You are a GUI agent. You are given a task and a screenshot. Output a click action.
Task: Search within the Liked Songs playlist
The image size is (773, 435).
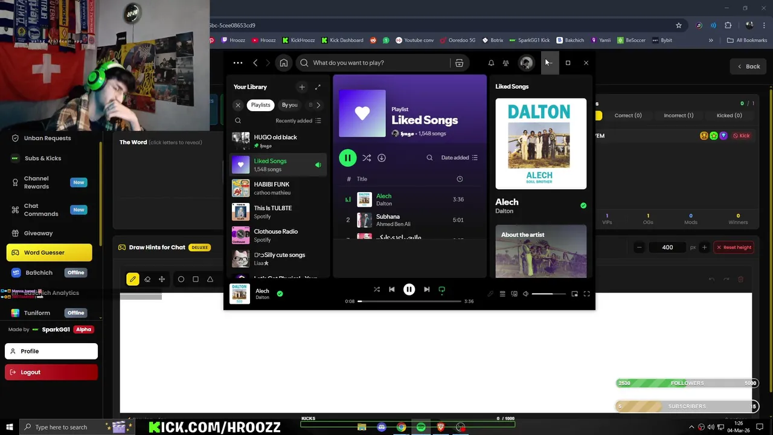pos(429,158)
